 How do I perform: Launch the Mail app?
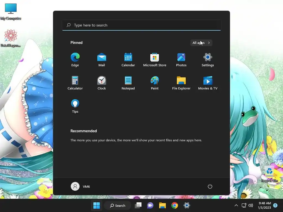tap(102, 60)
